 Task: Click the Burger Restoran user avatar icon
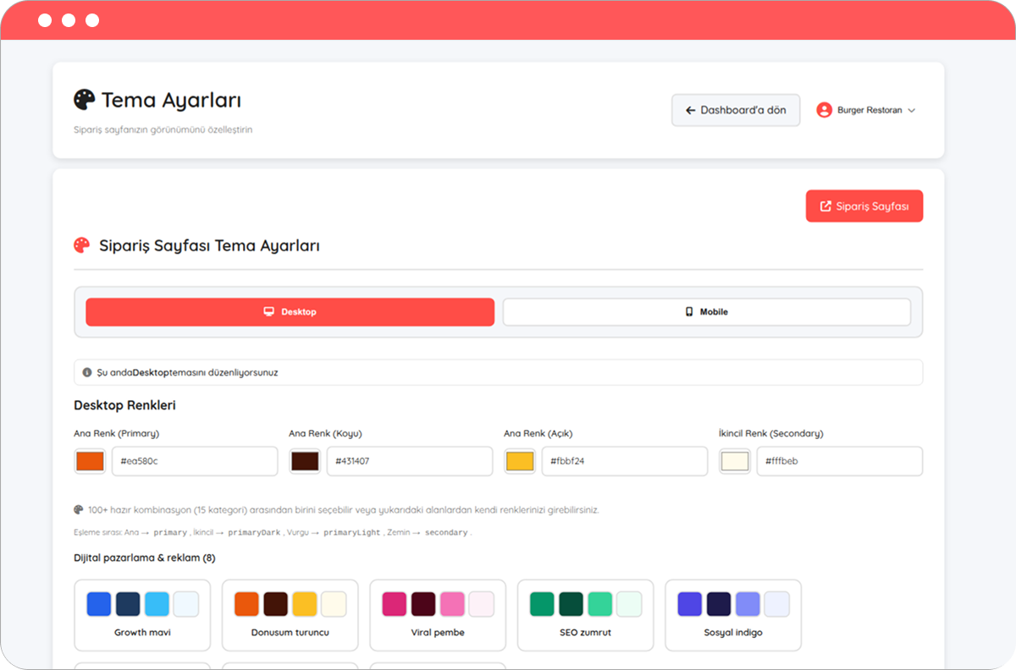824,110
